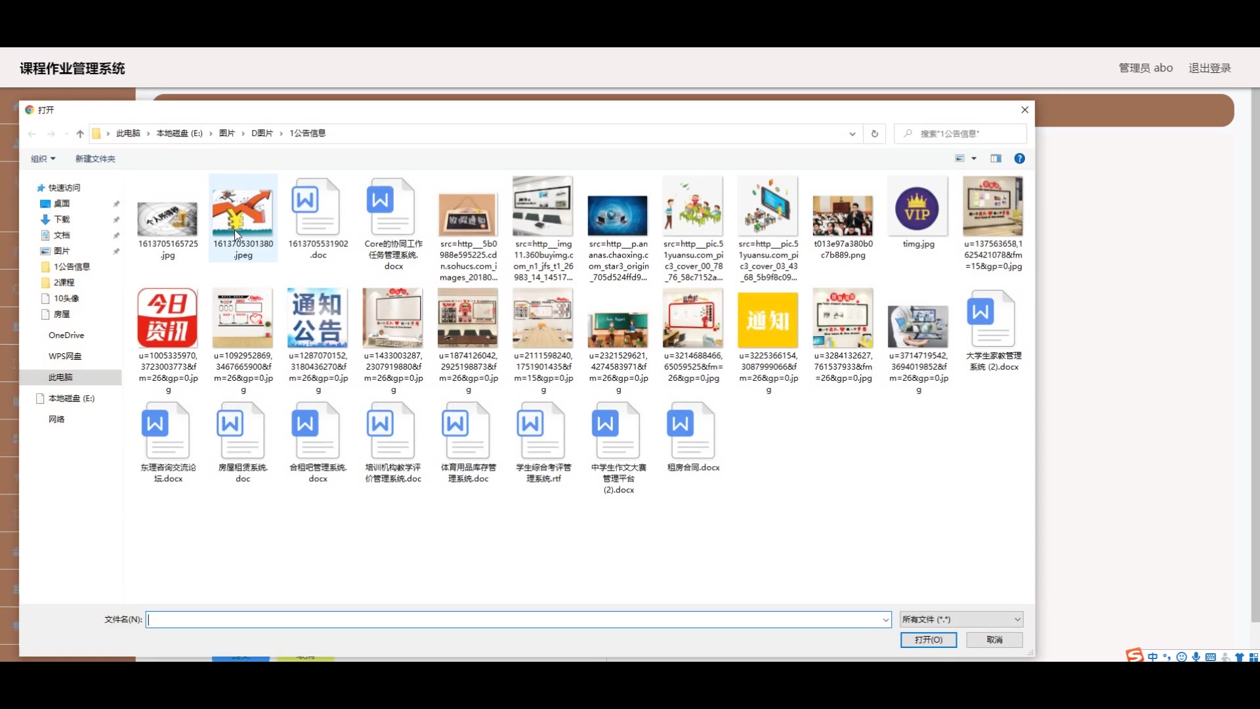
Task: Click the refresh icon beside address bar
Action: tap(874, 134)
